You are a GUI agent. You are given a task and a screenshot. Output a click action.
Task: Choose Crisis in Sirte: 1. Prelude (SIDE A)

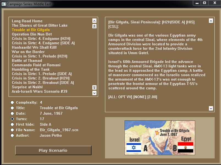click(x=42, y=74)
